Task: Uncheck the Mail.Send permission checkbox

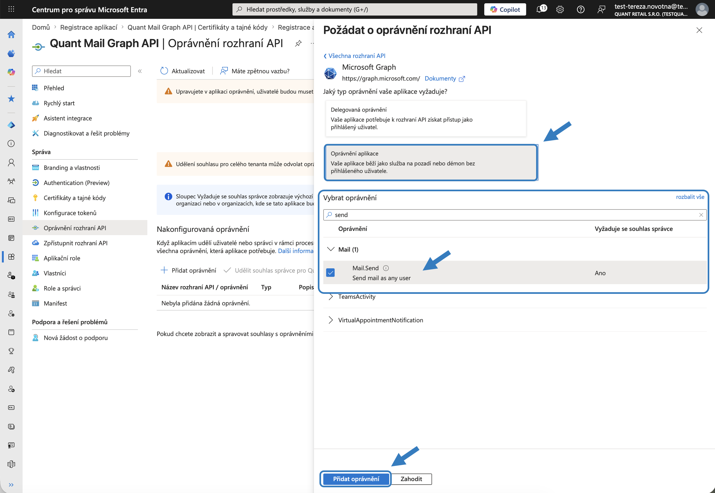Action: click(x=331, y=273)
